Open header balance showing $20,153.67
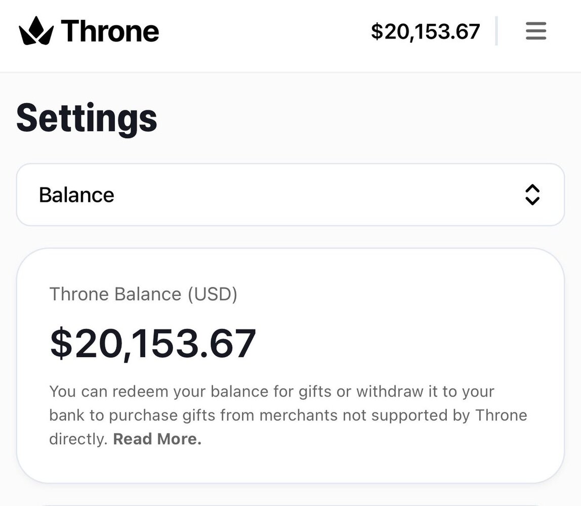This screenshot has height=506, width=581. pyautogui.click(x=425, y=31)
